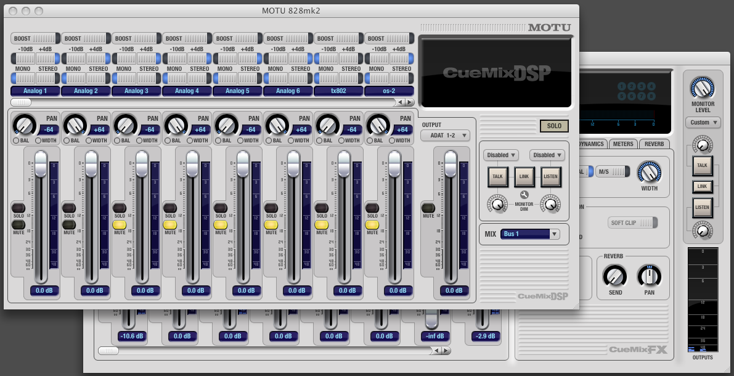This screenshot has width=734, height=376.
Task: Open the ADAT 1-2 output dropdown
Action: click(x=445, y=136)
